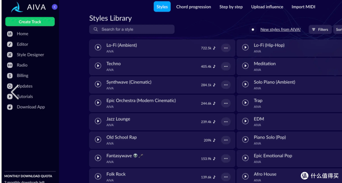Play the Meditation style preview
Image resolution: width=342 pixels, height=183 pixels.
coord(245,66)
